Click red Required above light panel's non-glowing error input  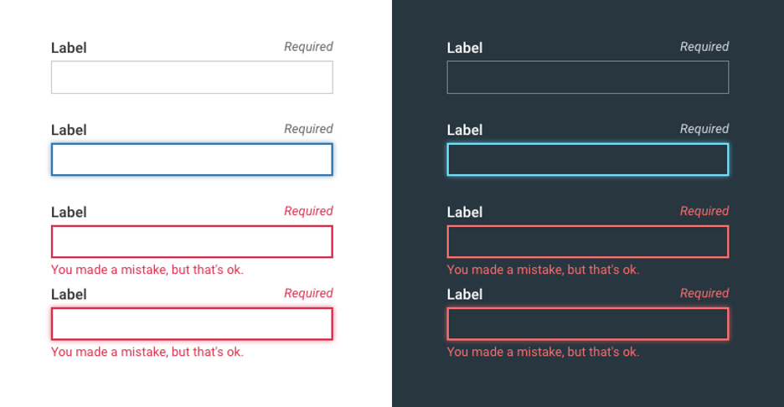308,211
